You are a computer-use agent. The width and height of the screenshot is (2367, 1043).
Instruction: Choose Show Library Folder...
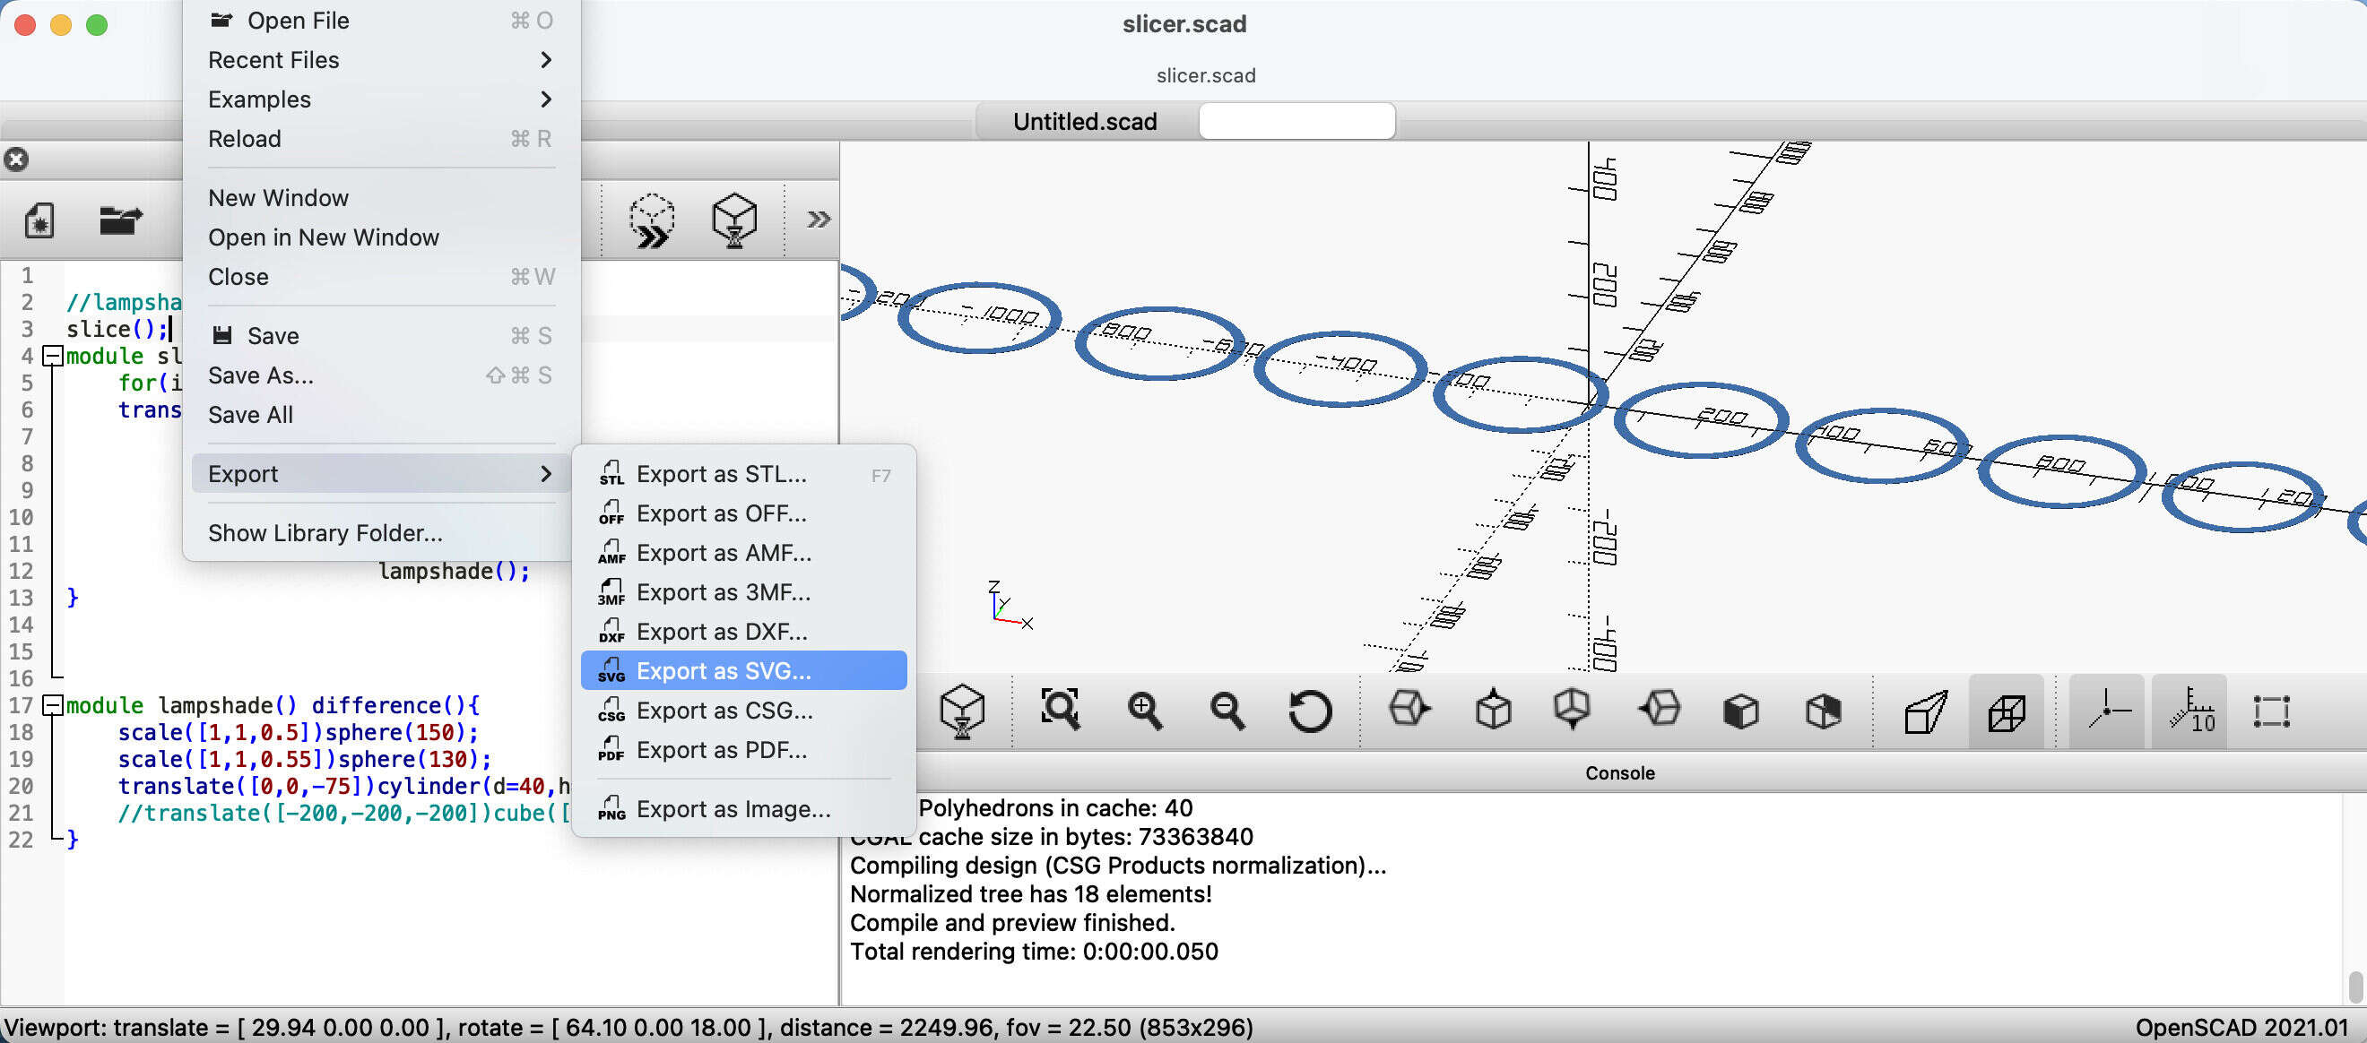pyautogui.click(x=380, y=532)
